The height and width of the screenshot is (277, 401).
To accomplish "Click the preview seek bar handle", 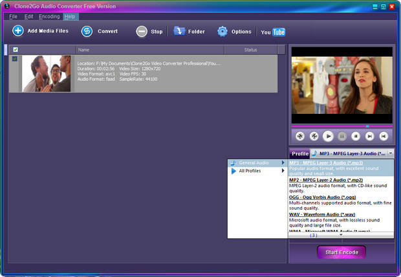I will (367, 126).
